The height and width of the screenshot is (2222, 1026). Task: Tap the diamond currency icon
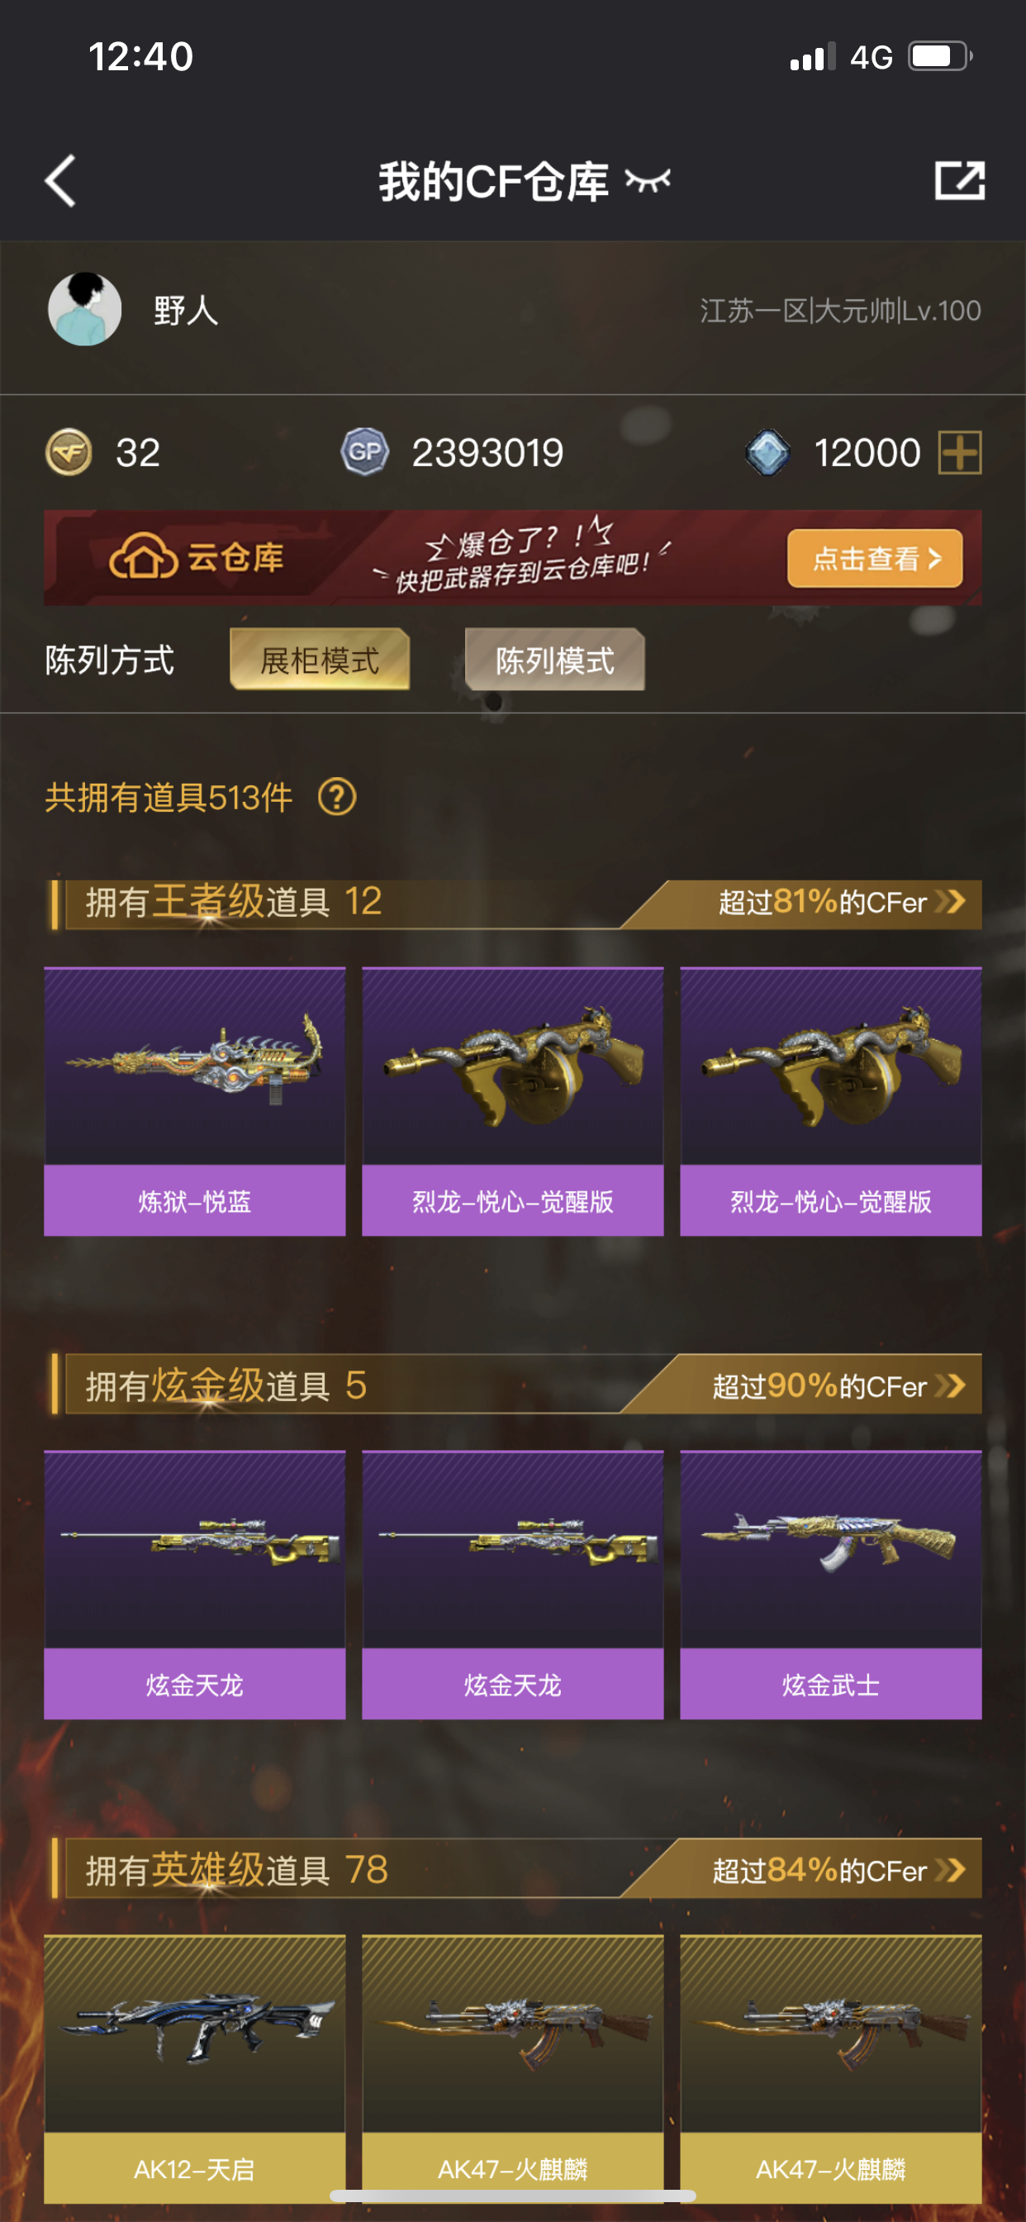[x=767, y=452]
